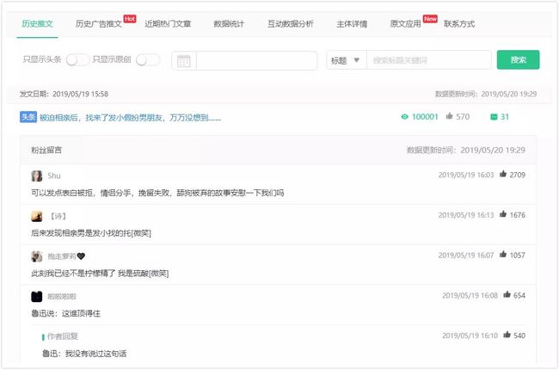Image resolution: width=559 pixels, height=370 pixels.
Task: Click the like icon beside 1676
Action: tap(503, 214)
